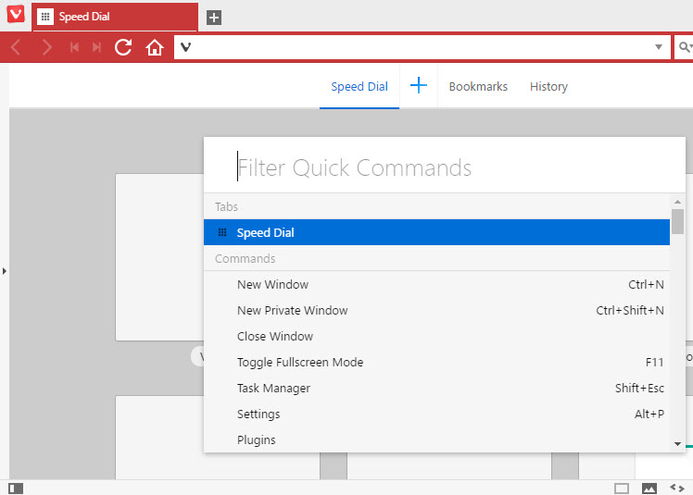
Task: Click the Alt+P shortcut label
Action: 649,415
